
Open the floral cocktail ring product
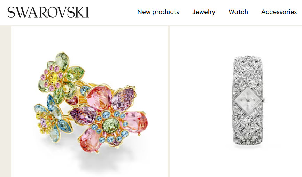pyautogui.click(x=90, y=101)
